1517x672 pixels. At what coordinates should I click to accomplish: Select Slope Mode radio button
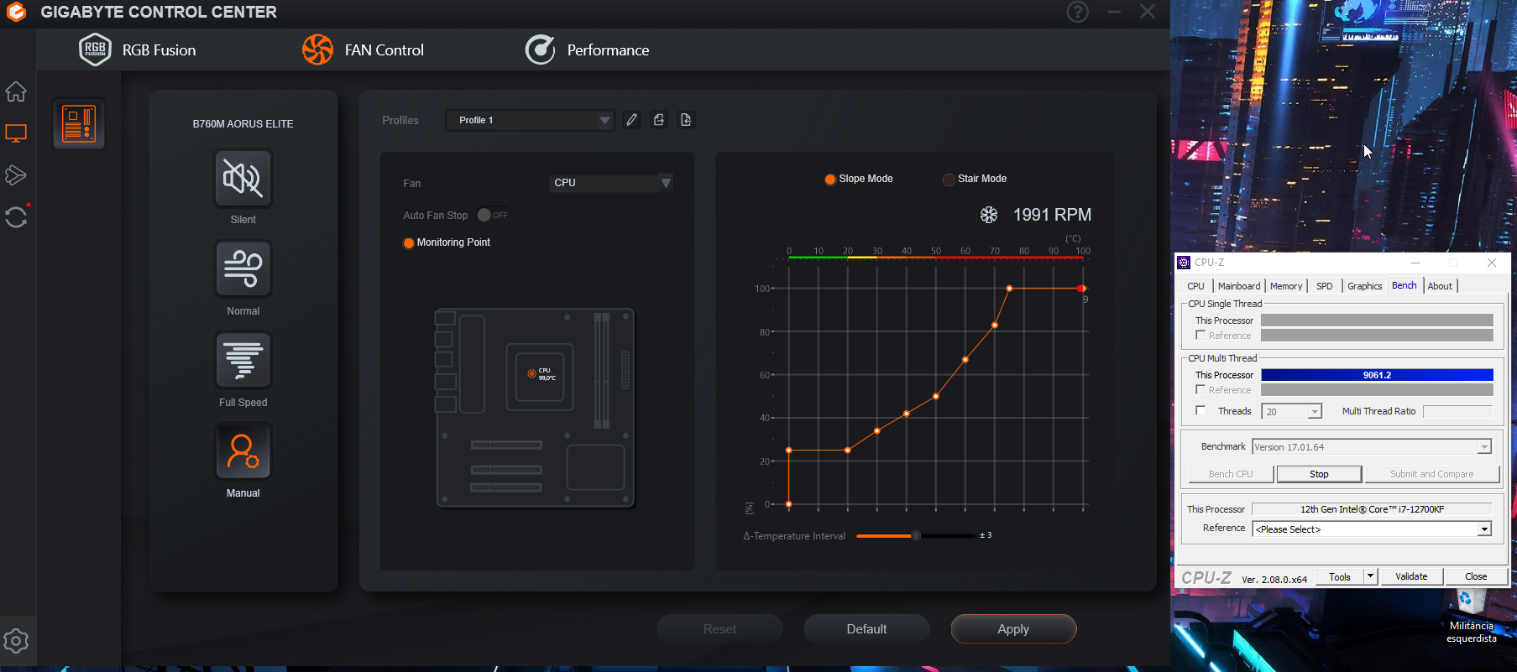pos(830,179)
